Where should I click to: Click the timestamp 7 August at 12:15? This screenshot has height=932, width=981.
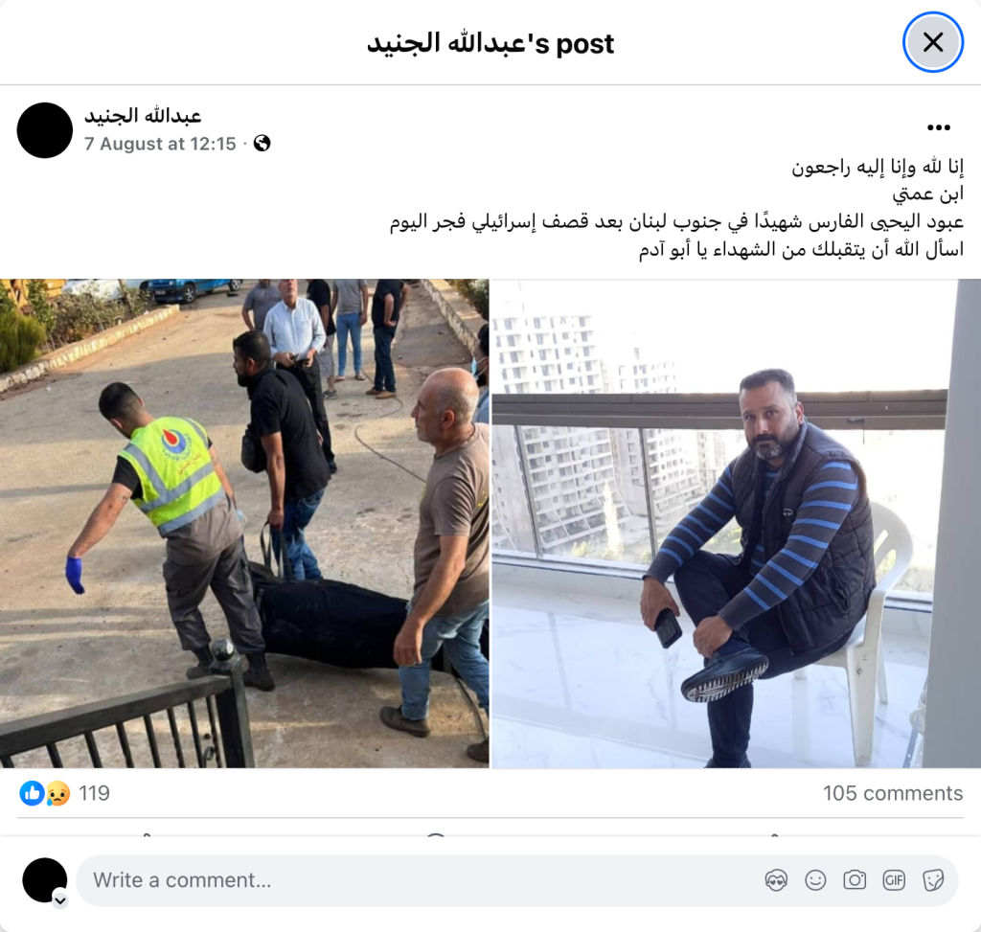(160, 144)
